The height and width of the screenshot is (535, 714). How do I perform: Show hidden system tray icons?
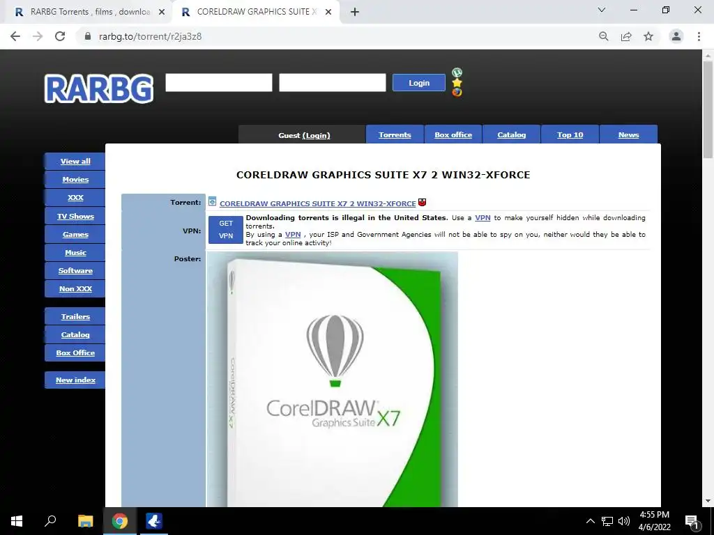tap(590, 521)
